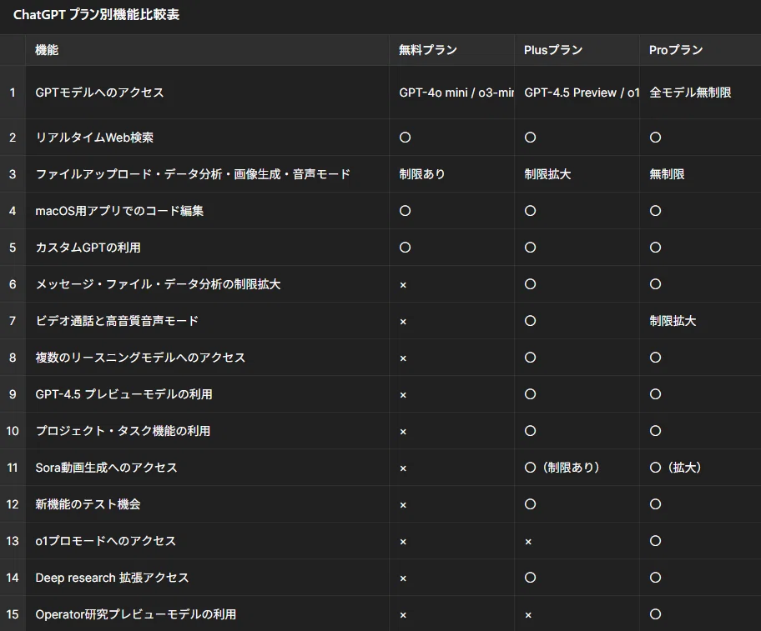Click the Plus plan ○ for ビデオ通話と高音質音声モード

pos(530,321)
